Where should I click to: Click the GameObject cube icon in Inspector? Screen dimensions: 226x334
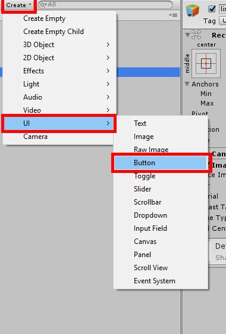(193, 10)
